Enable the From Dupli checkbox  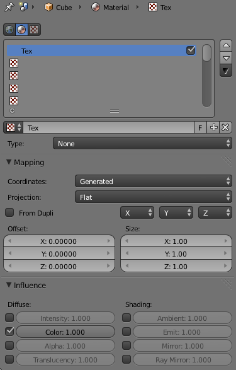click(x=9, y=212)
